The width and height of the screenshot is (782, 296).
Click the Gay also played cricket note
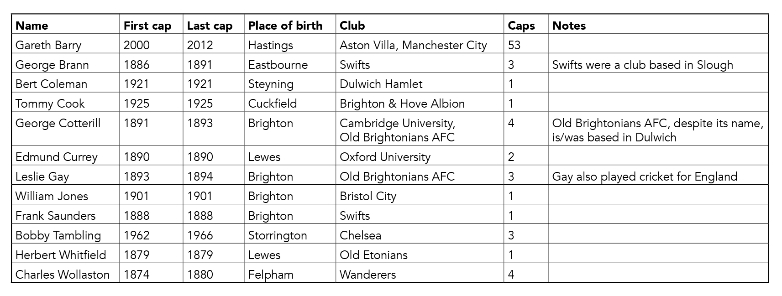coord(645,177)
